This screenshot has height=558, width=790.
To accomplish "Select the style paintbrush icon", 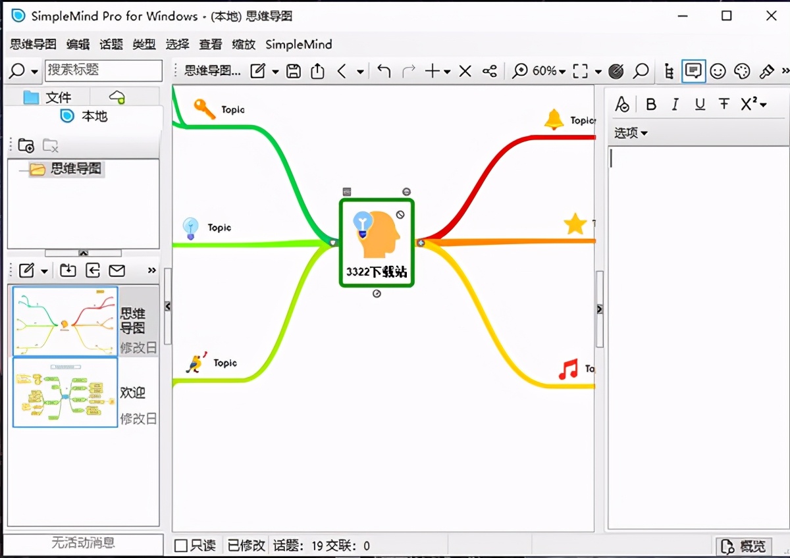I will (x=767, y=70).
